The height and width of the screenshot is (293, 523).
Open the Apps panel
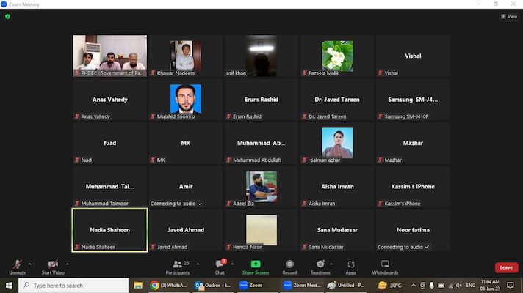(351, 265)
